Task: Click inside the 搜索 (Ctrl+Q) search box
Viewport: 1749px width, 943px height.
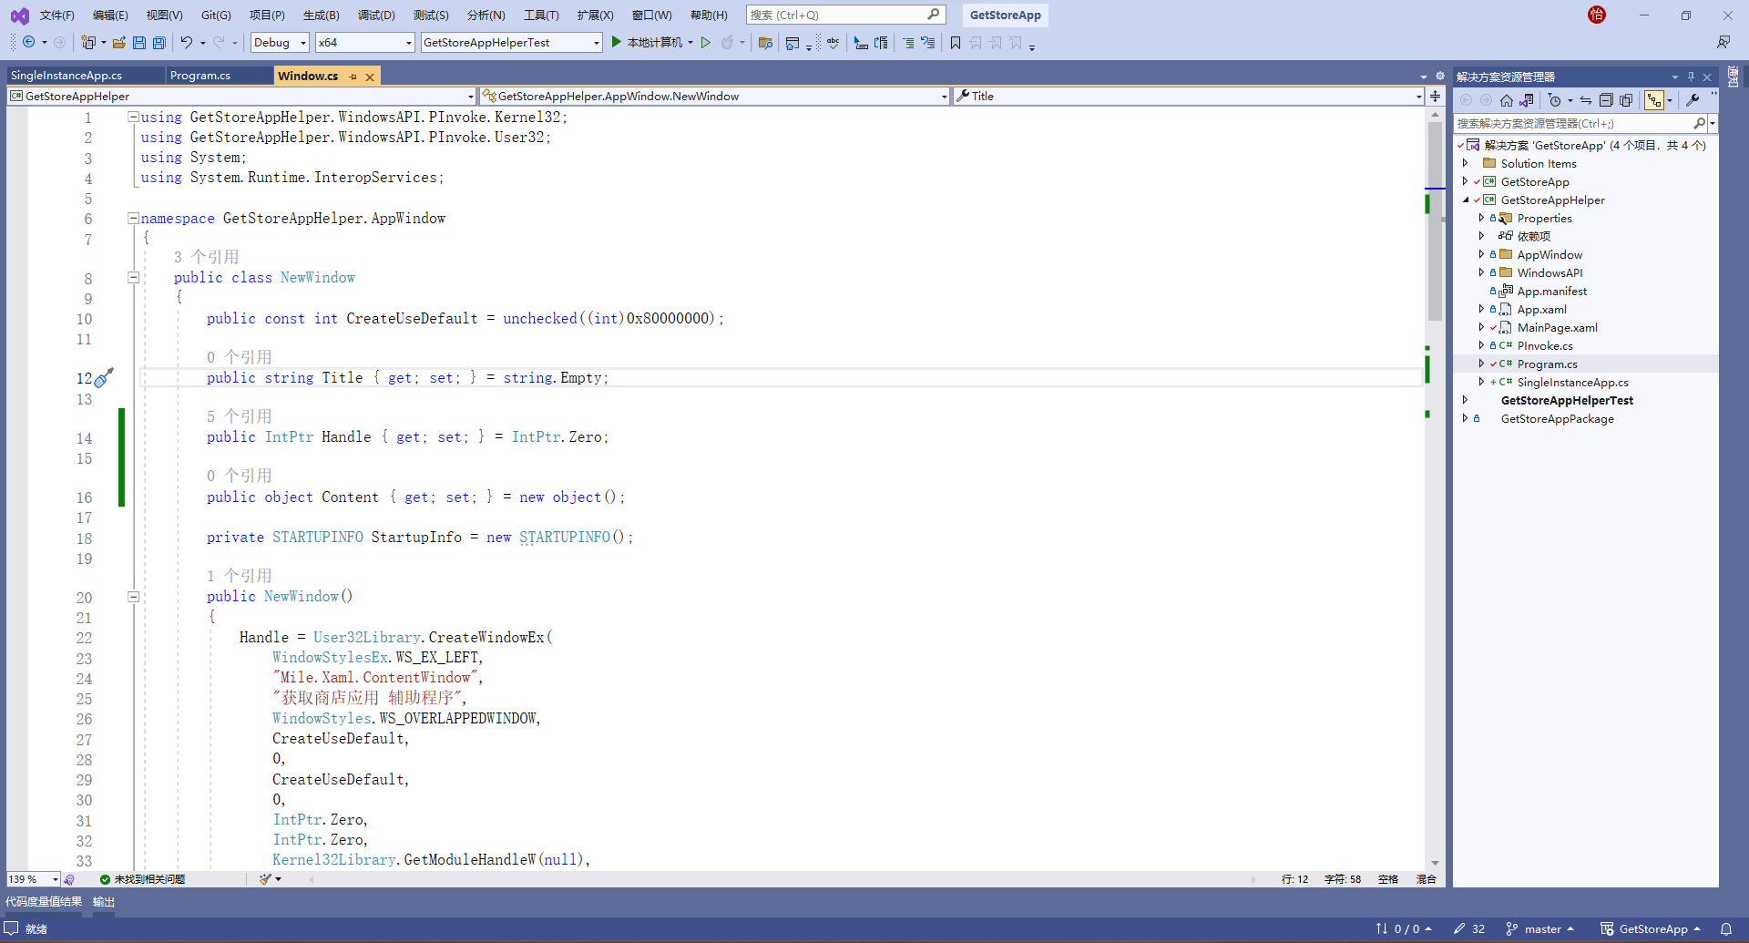Action: [x=838, y=15]
